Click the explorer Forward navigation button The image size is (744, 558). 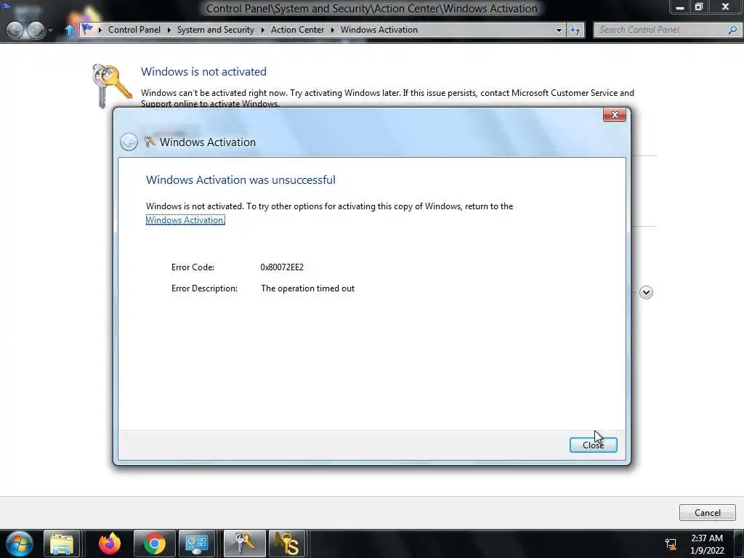coord(36,31)
